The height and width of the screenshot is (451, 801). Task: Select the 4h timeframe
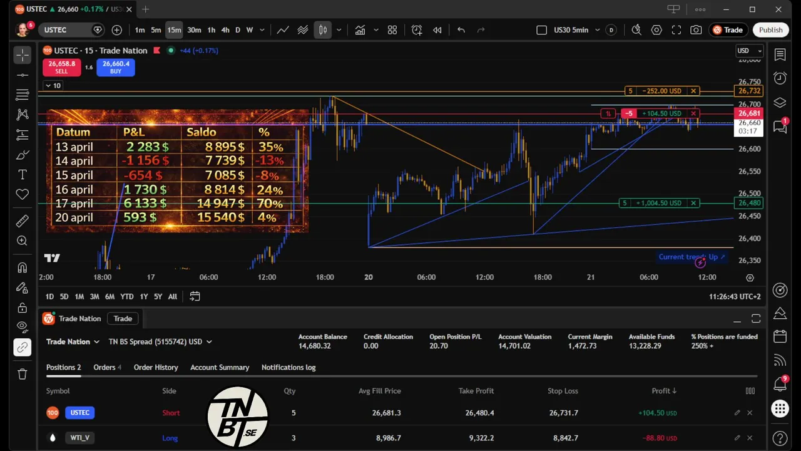click(x=225, y=30)
